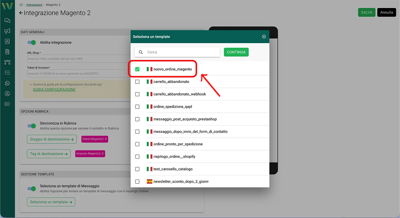Click the Seleziona un template button
Viewport: 400px width, 218px height.
[x=51, y=202]
